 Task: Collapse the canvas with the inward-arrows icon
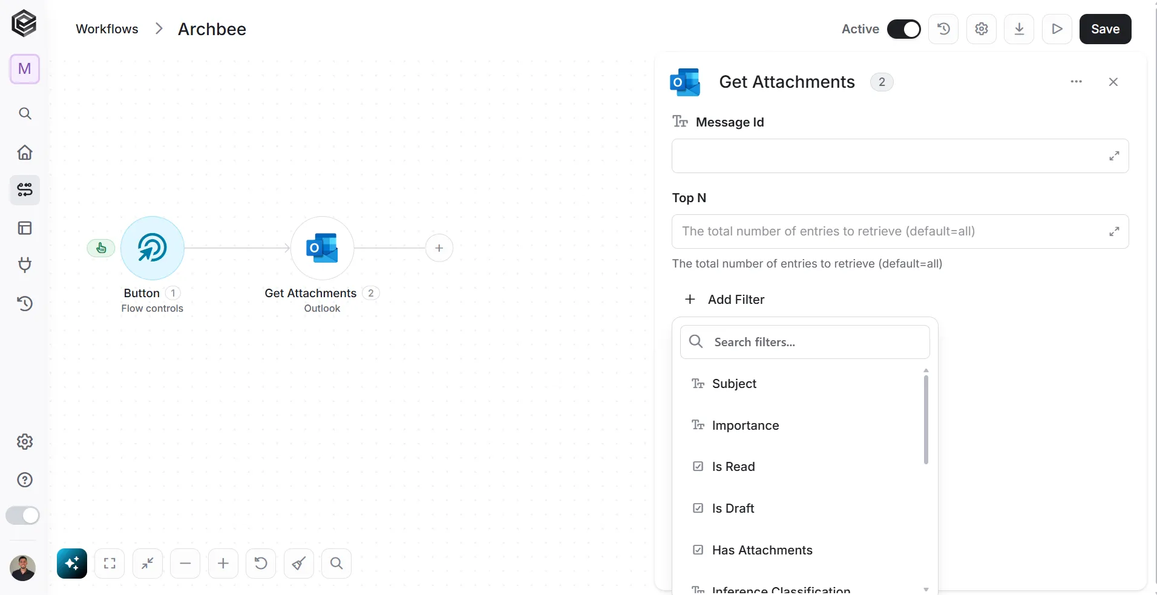click(148, 564)
